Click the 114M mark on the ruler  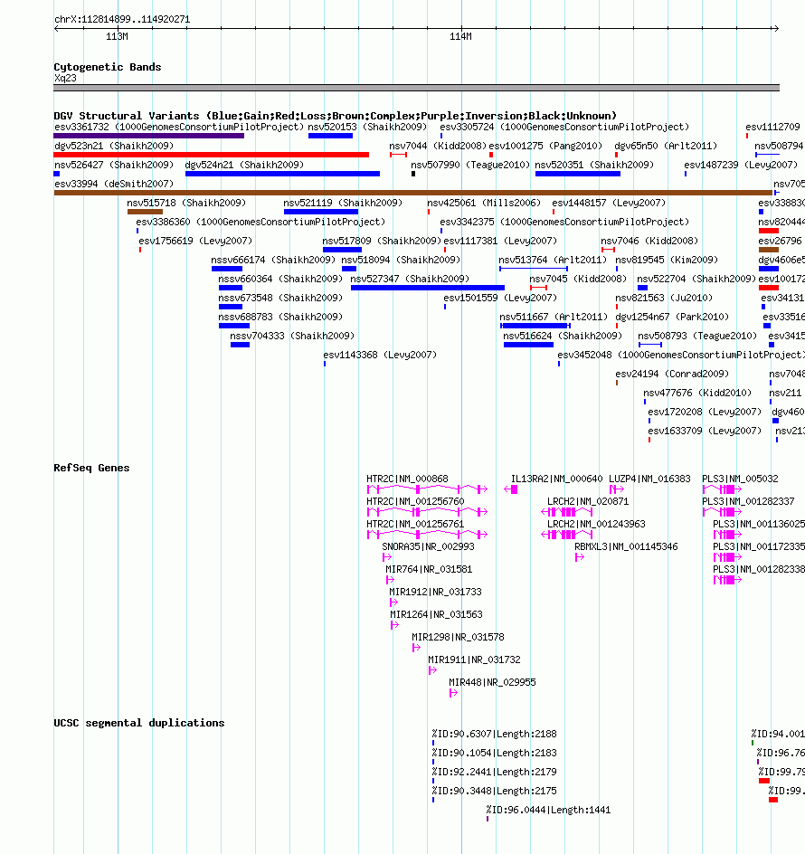coord(460,36)
